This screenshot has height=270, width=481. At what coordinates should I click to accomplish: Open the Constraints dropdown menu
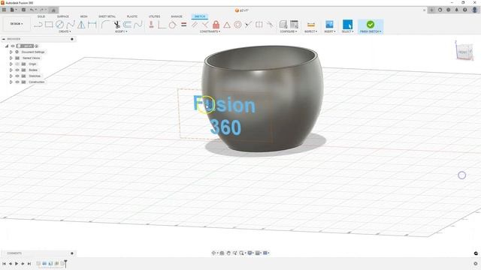coord(210,31)
